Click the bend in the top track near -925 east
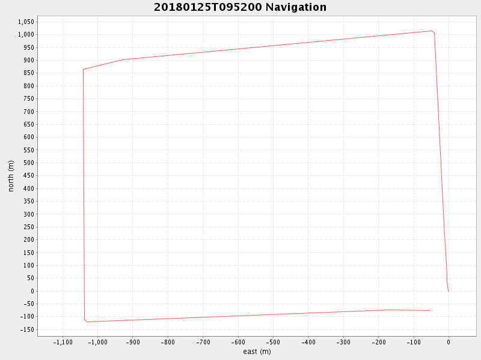Image resolution: width=481 pixels, height=360 pixels. [x=123, y=59]
